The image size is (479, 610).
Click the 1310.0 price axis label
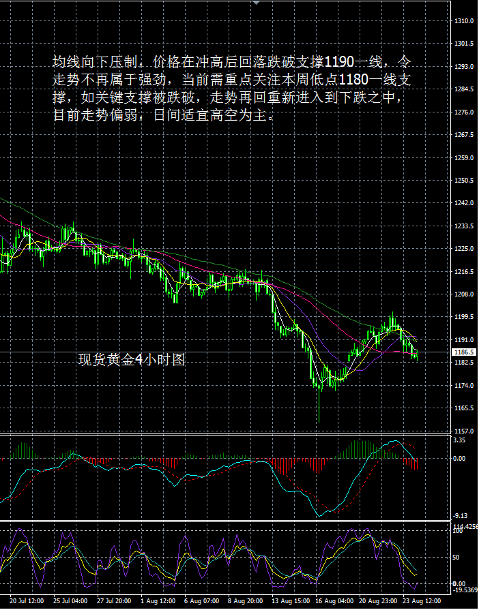(x=464, y=21)
